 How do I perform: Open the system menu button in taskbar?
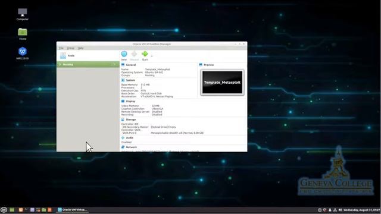[4, 210]
